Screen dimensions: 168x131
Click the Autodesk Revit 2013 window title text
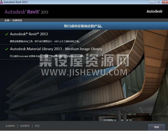click(x=16, y=2)
